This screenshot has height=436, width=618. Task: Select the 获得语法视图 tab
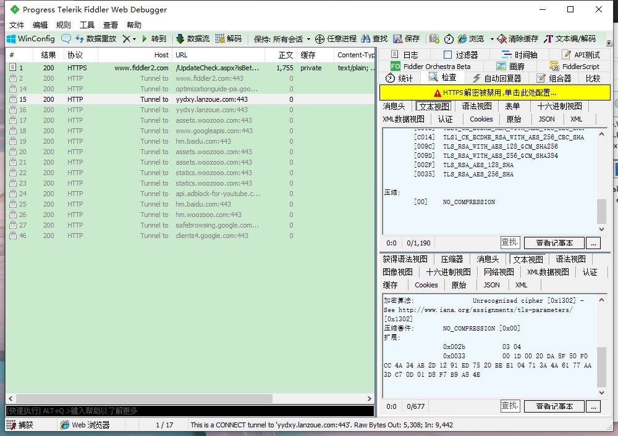tap(405, 259)
